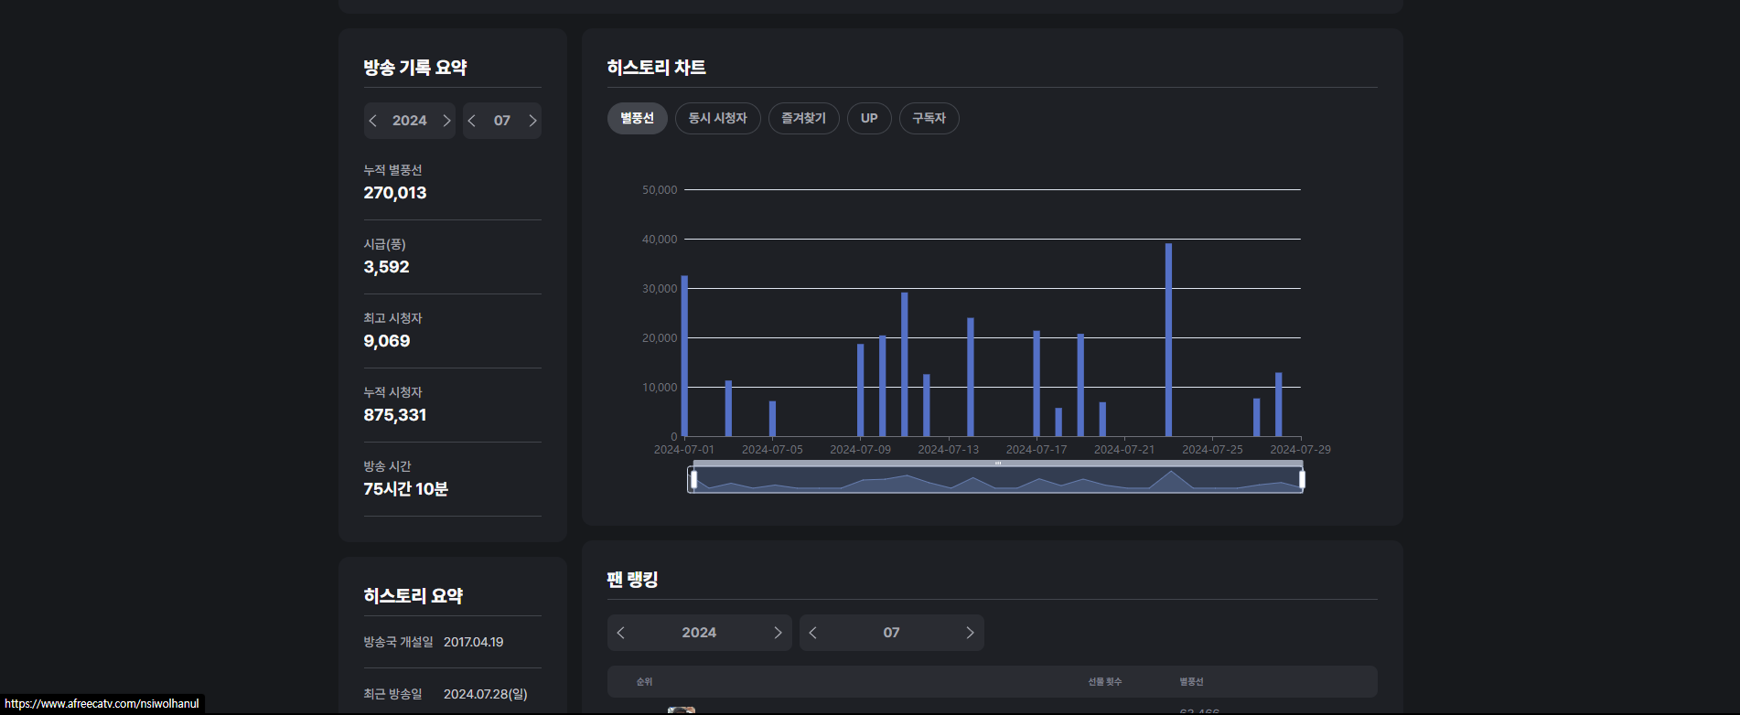This screenshot has width=1740, height=715.
Task: Switch chart to 동시 시청자 tab
Action: click(x=717, y=119)
